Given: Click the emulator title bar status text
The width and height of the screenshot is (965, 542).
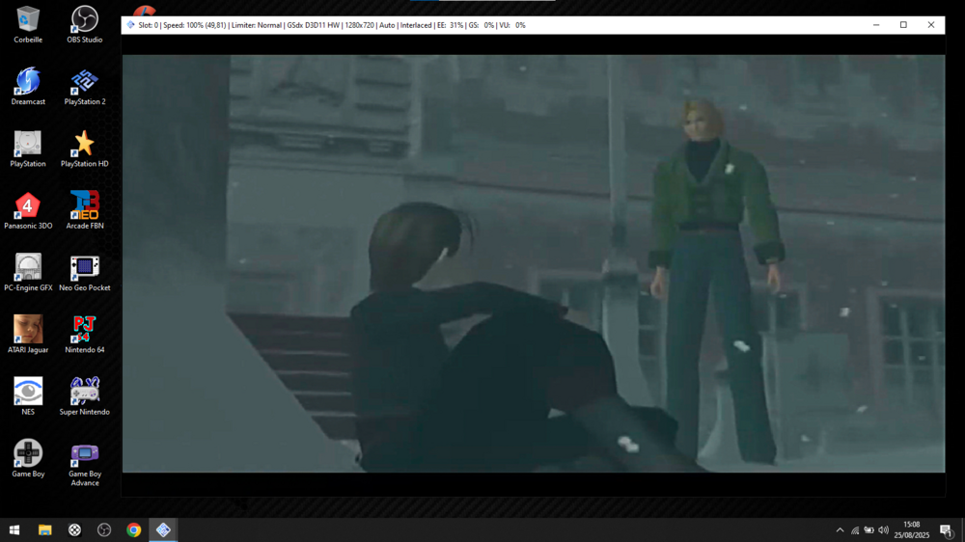Looking at the screenshot, I should point(332,25).
